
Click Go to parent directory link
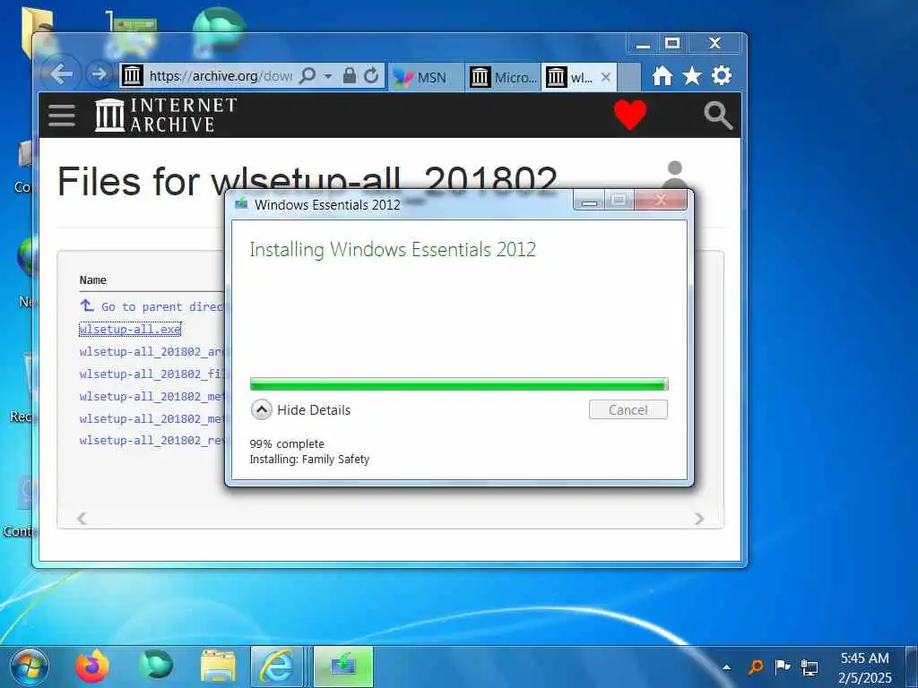point(151,306)
